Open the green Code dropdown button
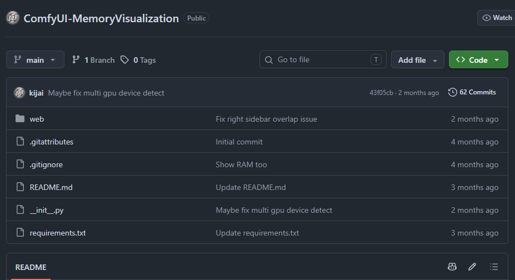Screen dimensions: 515x280 point(478,60)
